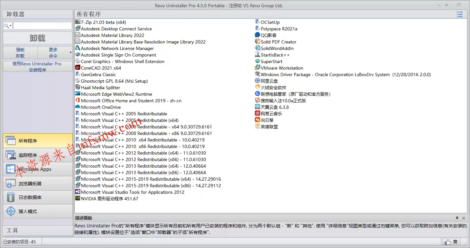Click the 网易云音乐 icon

pyautogui.click(x=258, y=113)
